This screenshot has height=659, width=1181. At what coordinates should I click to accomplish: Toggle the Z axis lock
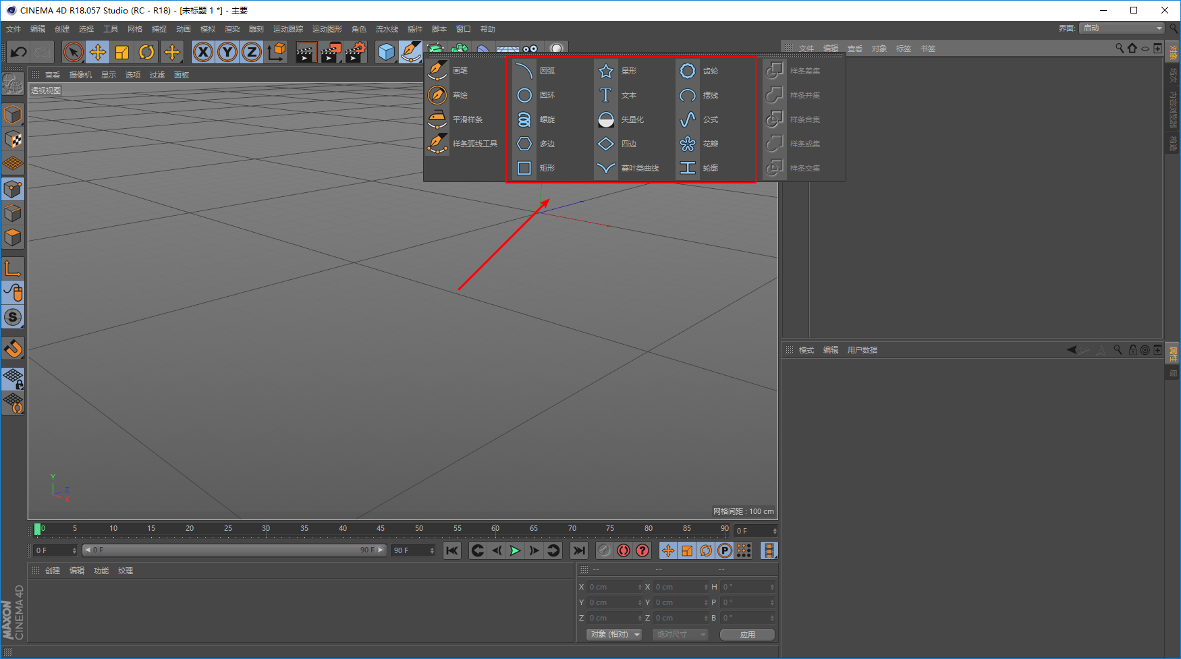coord(252,52)
